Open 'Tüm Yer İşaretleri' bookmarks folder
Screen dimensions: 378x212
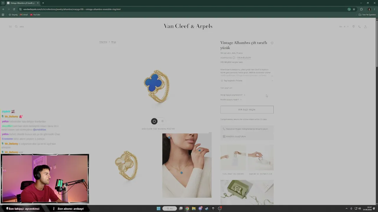pos(367,15)
